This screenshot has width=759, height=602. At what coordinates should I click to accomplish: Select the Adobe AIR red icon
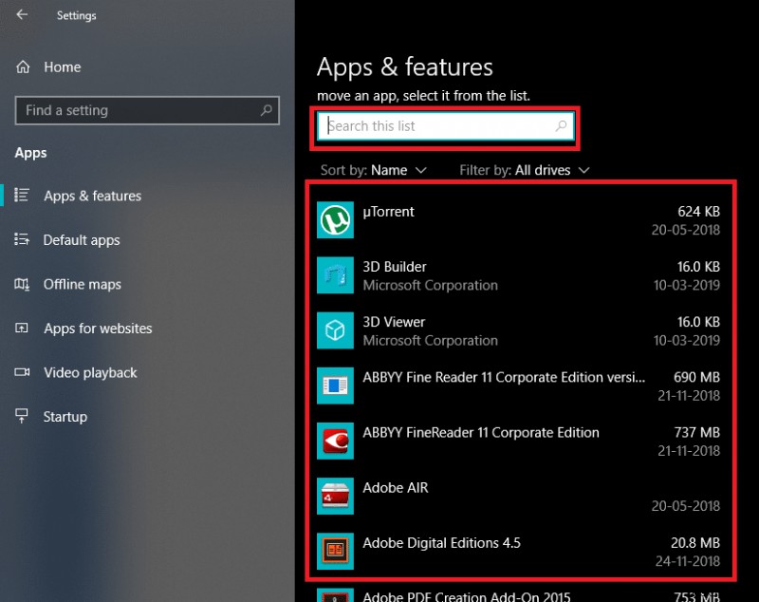pyautogui.click(x=334, y=496)
